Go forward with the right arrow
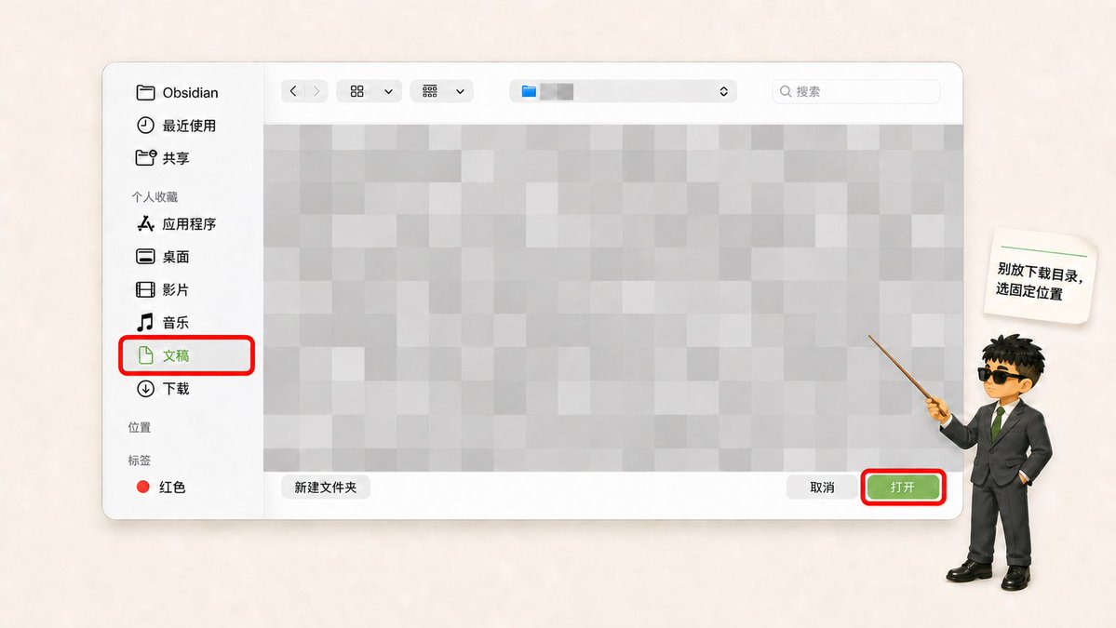 click(316, 91)
